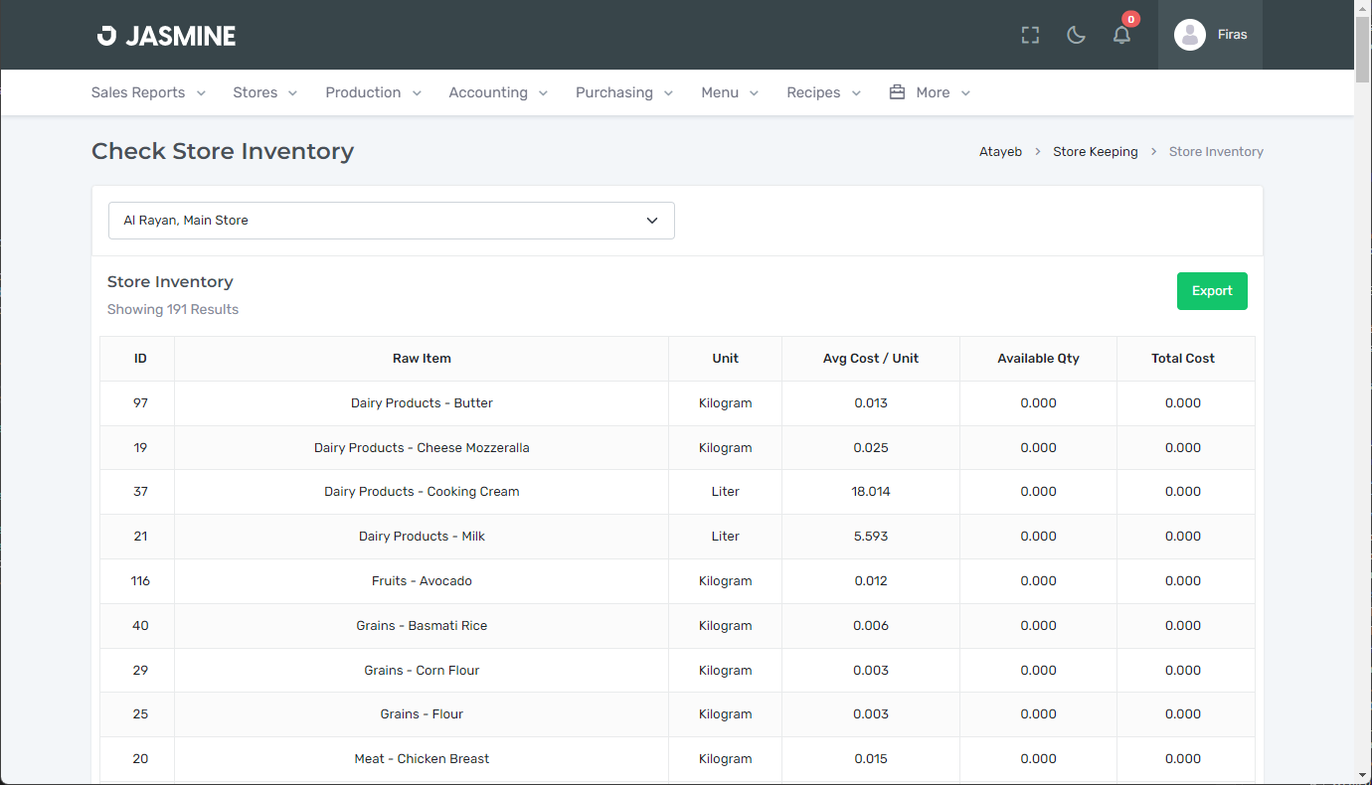Screen dimensions: 1372x785
Task: Switch to dark mode with moon icon
Action: point(1076,36)
